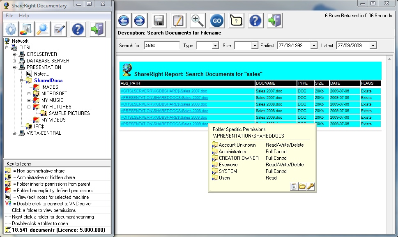Collapse the MY PICTURES folder
Screen dimensions: 398x237
tap(29, 107)
